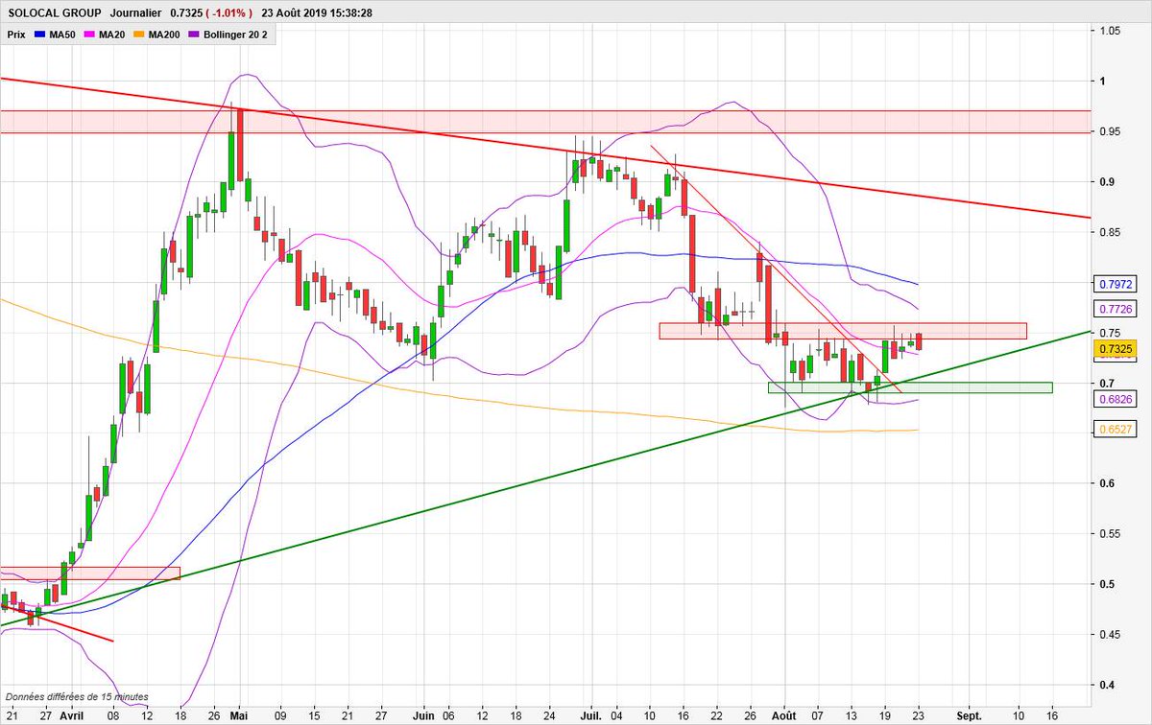This screenshot has height=725, width=1152.
Task: Click the 0.85 price axis label
Action: coord(1109,232)
